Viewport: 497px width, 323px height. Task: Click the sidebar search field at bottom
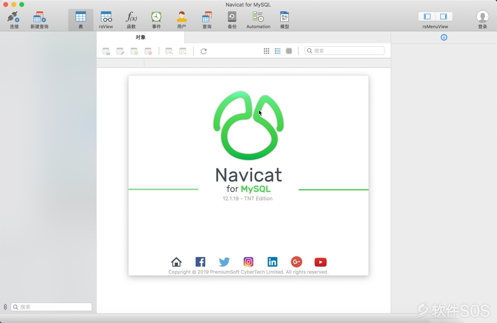point(51,307)
